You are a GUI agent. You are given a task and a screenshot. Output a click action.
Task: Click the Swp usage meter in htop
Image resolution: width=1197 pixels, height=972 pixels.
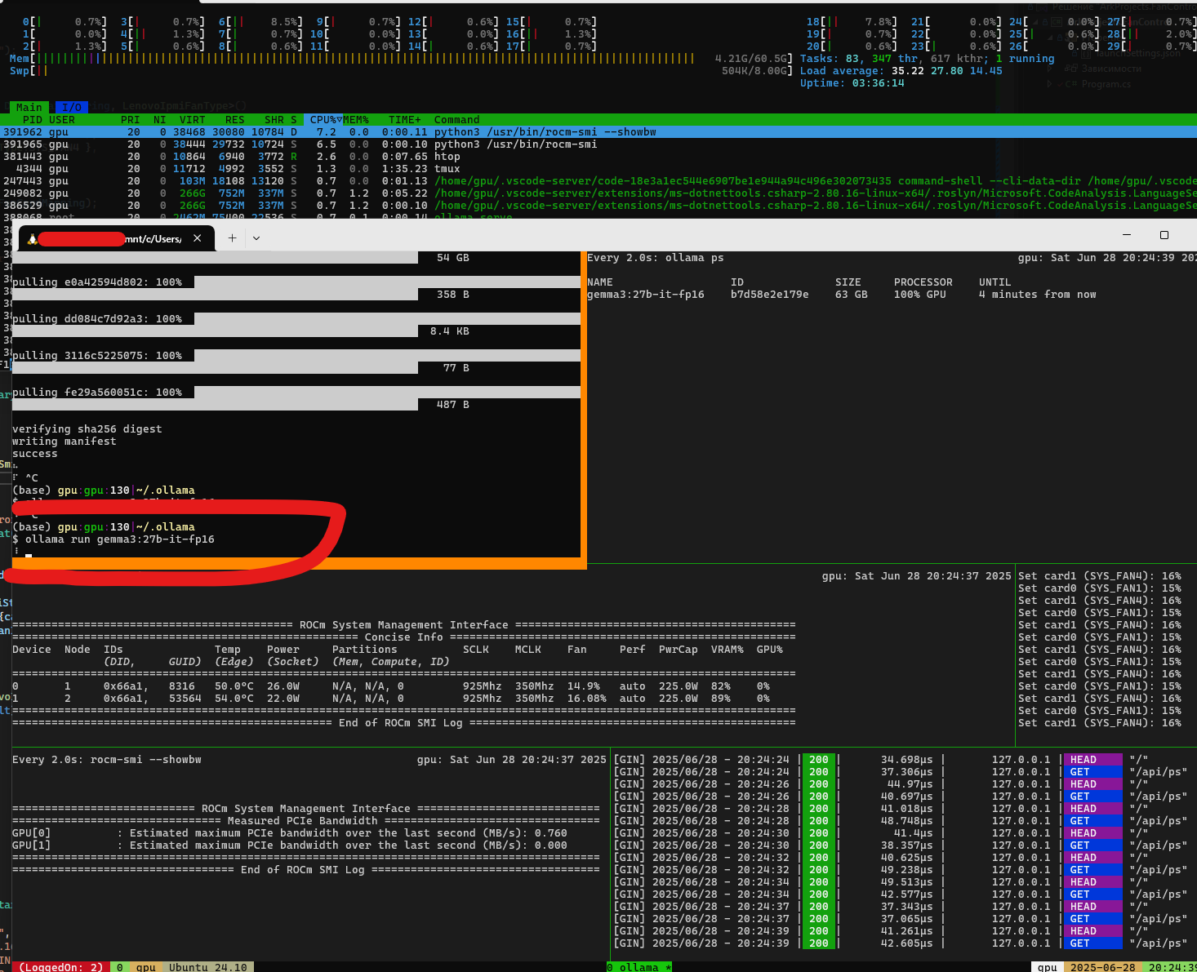click(x=401, y=71)
